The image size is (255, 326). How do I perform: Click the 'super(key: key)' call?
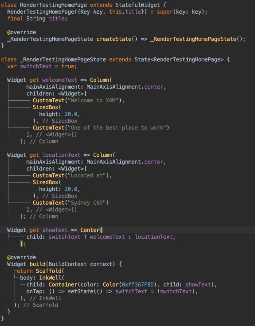tap(180, 12)
